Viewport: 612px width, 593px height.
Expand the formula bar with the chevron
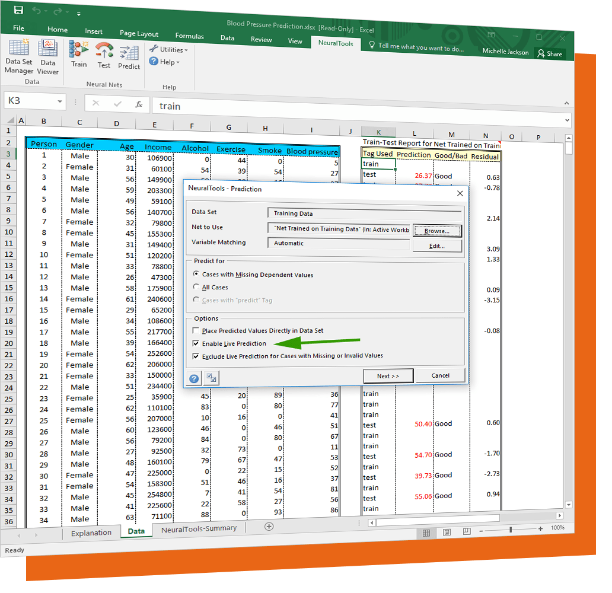567,120
